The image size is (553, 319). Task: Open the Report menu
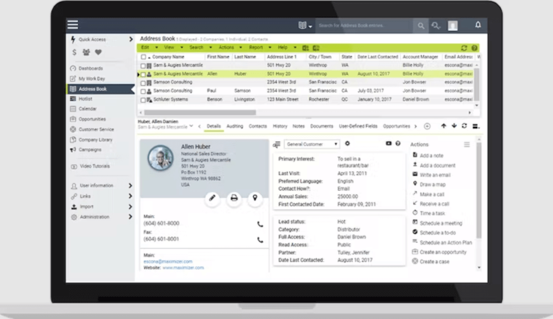[x=260, y=47]
